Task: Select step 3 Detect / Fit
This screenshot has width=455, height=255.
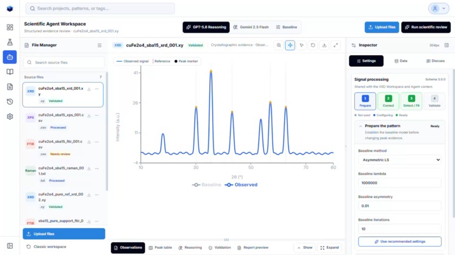Action: tap(411, 101)
